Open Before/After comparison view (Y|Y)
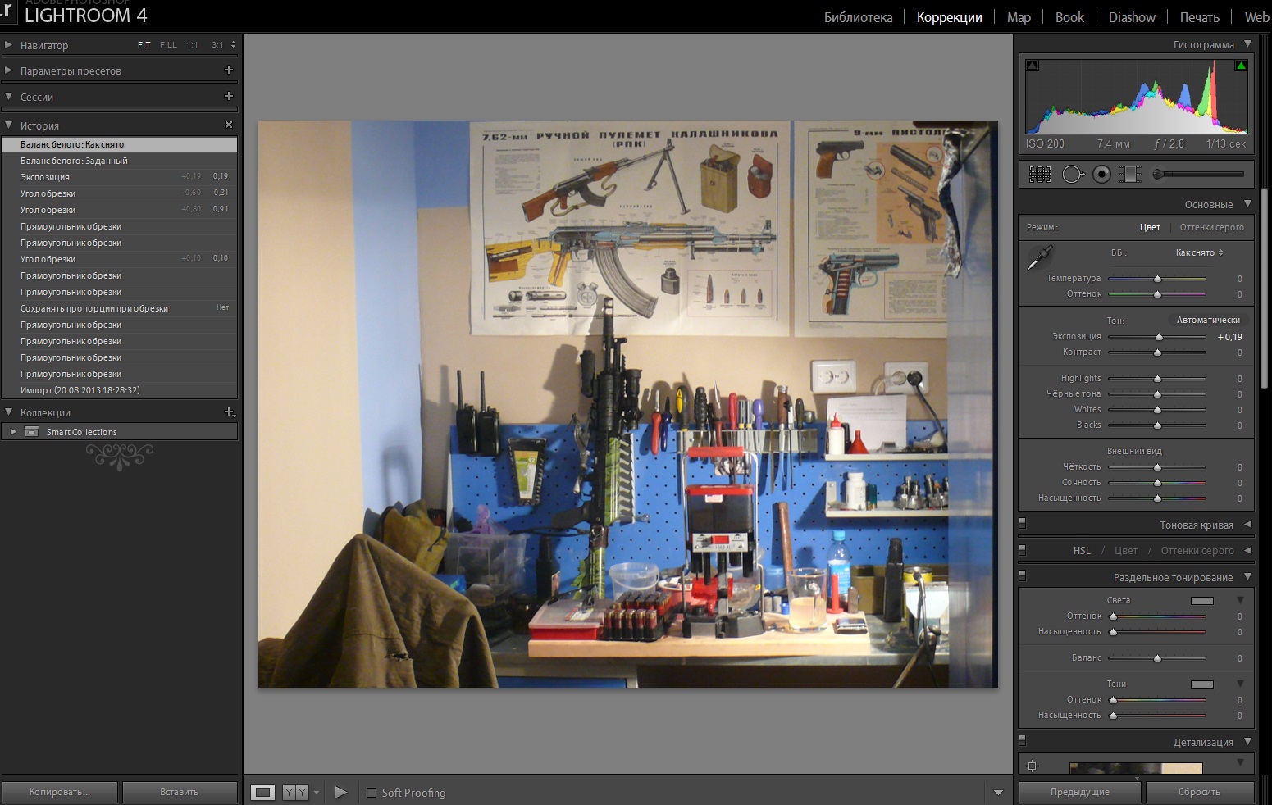 pyautogui.click(x=295, y=792)
